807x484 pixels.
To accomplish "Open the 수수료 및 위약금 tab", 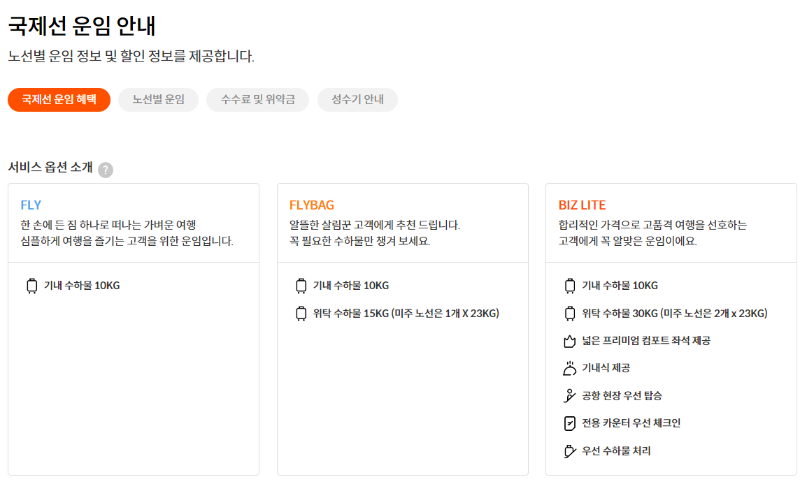I will [x=257, y=99].
